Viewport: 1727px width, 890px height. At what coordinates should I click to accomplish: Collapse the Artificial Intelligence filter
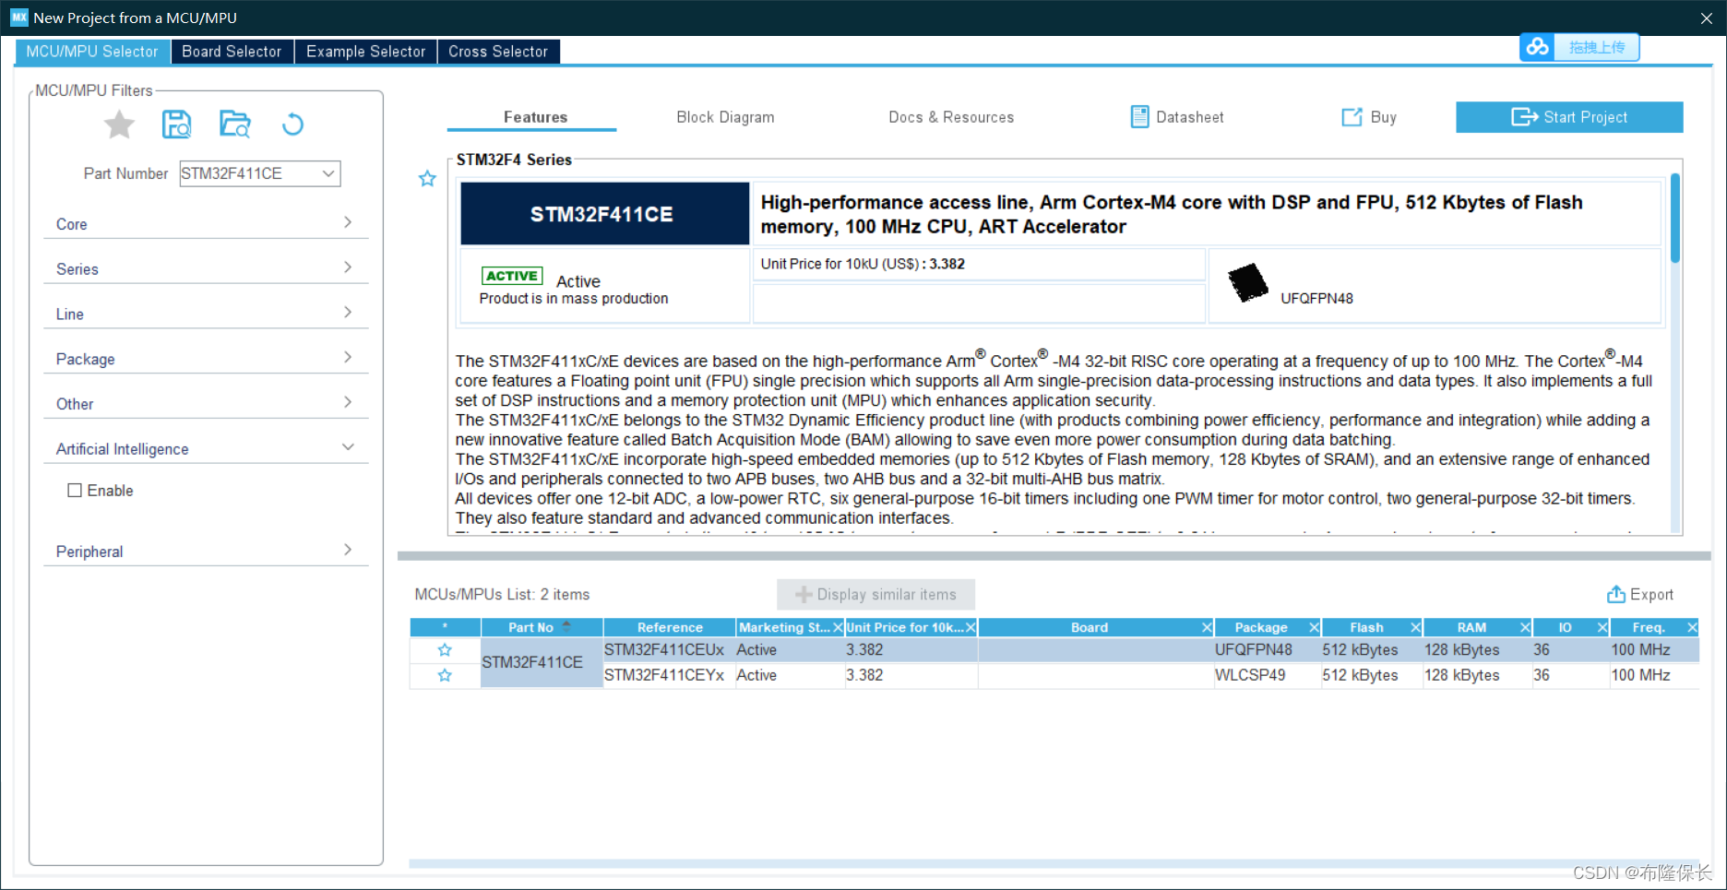point(206,448)
